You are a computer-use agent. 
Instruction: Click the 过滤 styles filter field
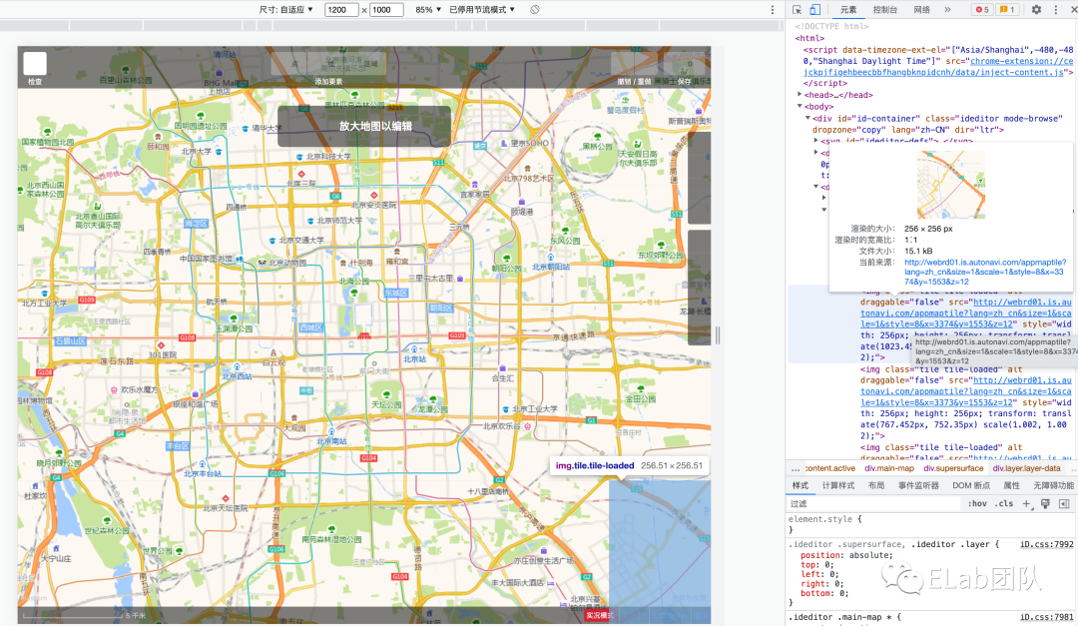click(x=873, y=503)
